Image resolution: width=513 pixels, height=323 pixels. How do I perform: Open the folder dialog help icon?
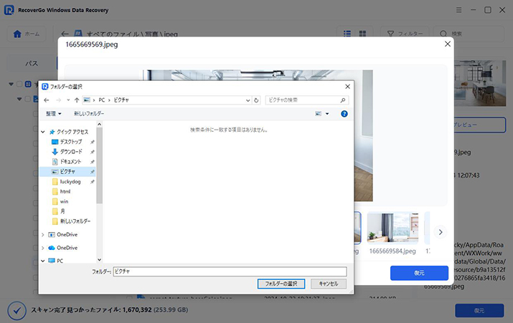(344, 114)
